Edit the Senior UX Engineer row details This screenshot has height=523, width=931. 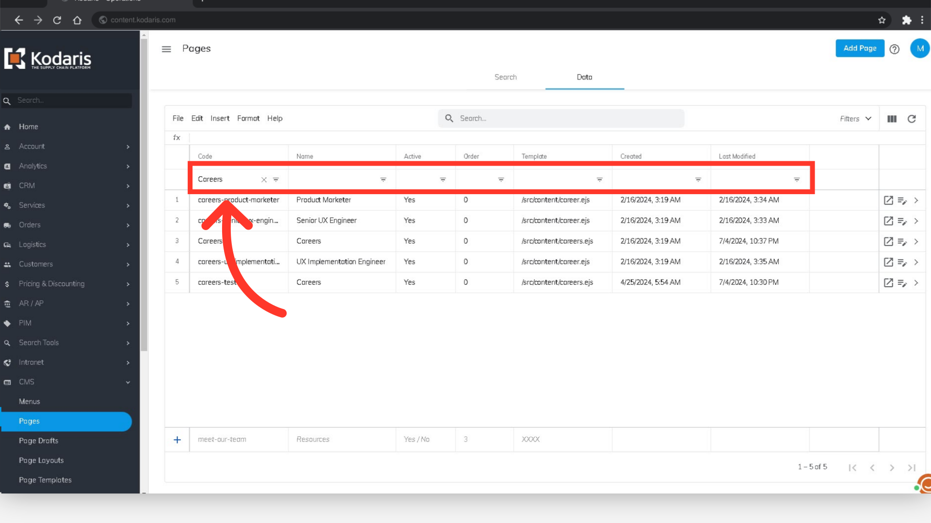tap(902, 221)
